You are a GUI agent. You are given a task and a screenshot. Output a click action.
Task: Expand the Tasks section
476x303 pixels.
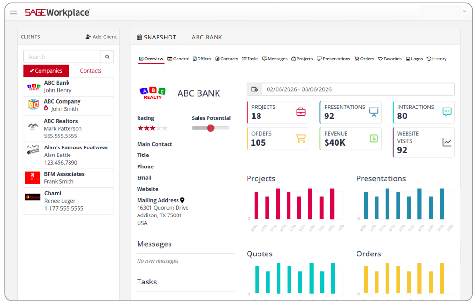[x=147, y=282]
